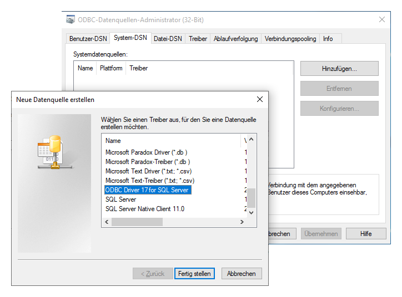Open the Treiber tab
402x297 pixels.
[198, 39]
